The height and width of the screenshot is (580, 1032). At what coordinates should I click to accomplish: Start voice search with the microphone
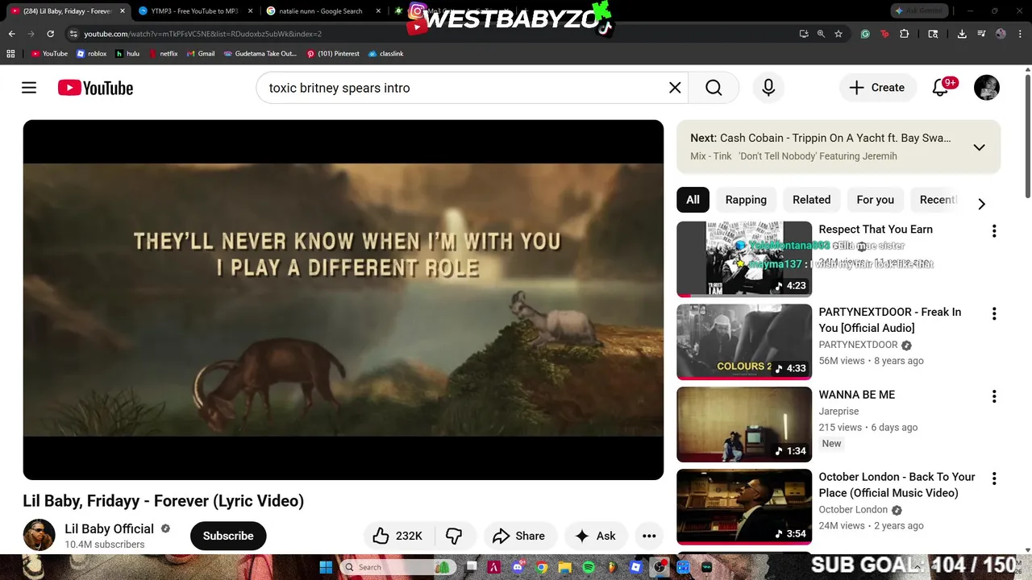point(768,88)
